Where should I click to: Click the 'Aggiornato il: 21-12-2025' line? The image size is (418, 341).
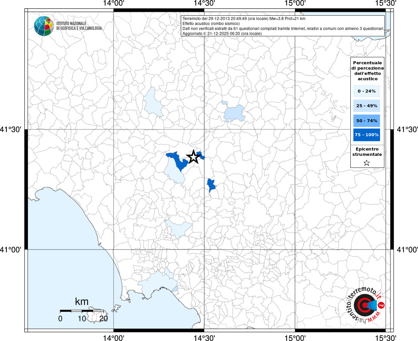click(222, 34)
